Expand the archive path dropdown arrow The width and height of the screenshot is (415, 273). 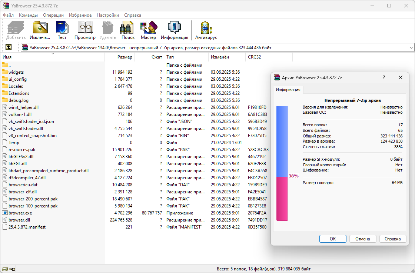click(411, 47)
